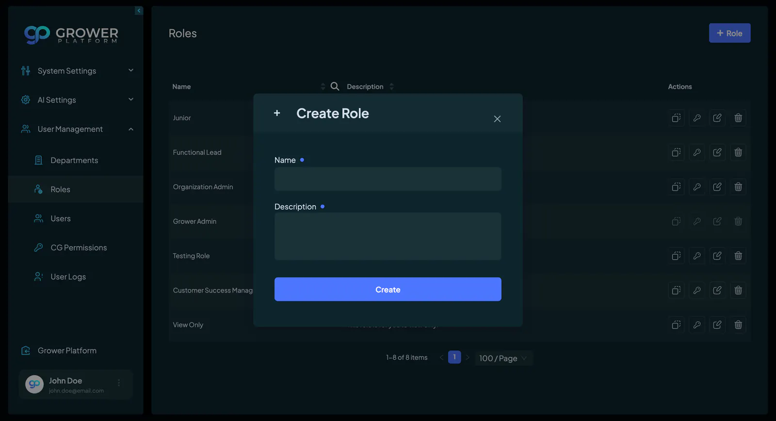Image resolution: width=776 pixels, height=421 pixels.
Task: Click the Description text area
Action: (x=388, y=236)
